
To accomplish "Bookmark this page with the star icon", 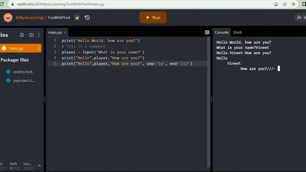I will pyautogui.click(x=293, y=4).
